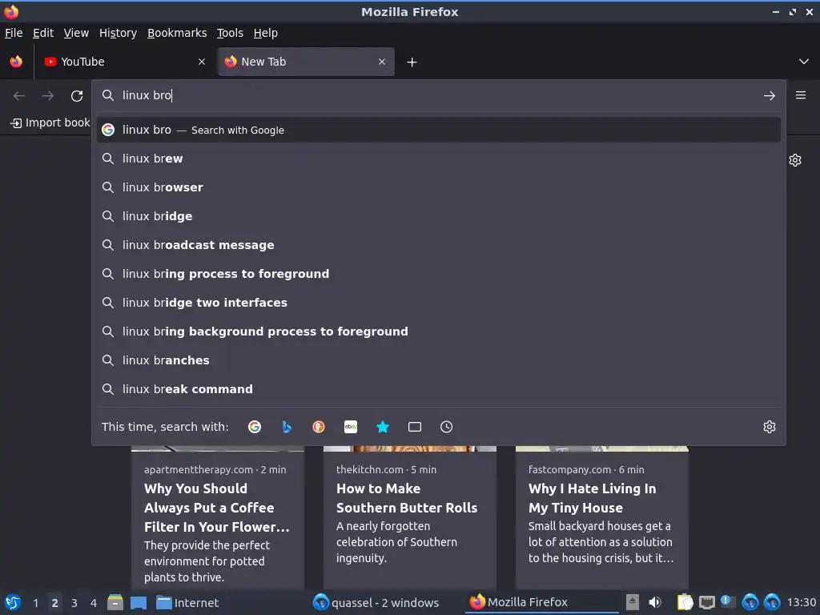Switch to the YouTube tab

[124, 62]
